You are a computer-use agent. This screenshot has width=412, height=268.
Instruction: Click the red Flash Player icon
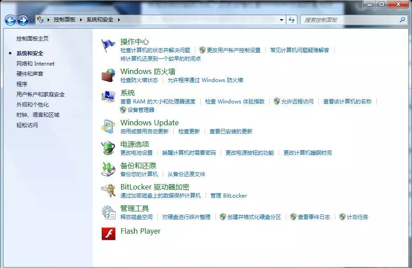(108, 234)
